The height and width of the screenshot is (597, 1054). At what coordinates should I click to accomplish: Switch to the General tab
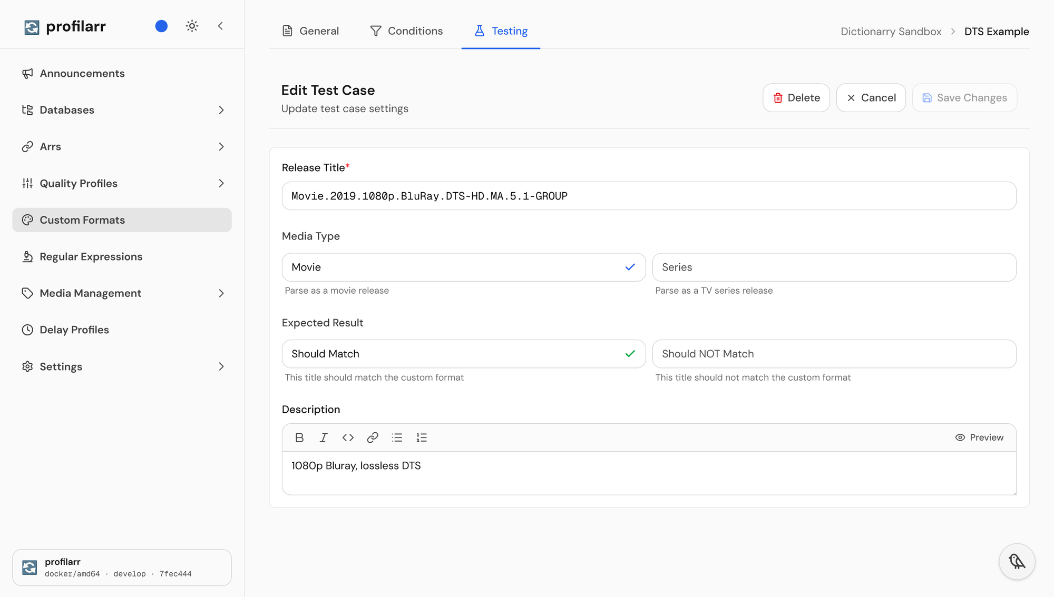click(310, 31)
